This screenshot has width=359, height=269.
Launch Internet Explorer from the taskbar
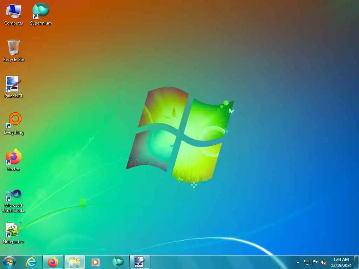[31, 262]
